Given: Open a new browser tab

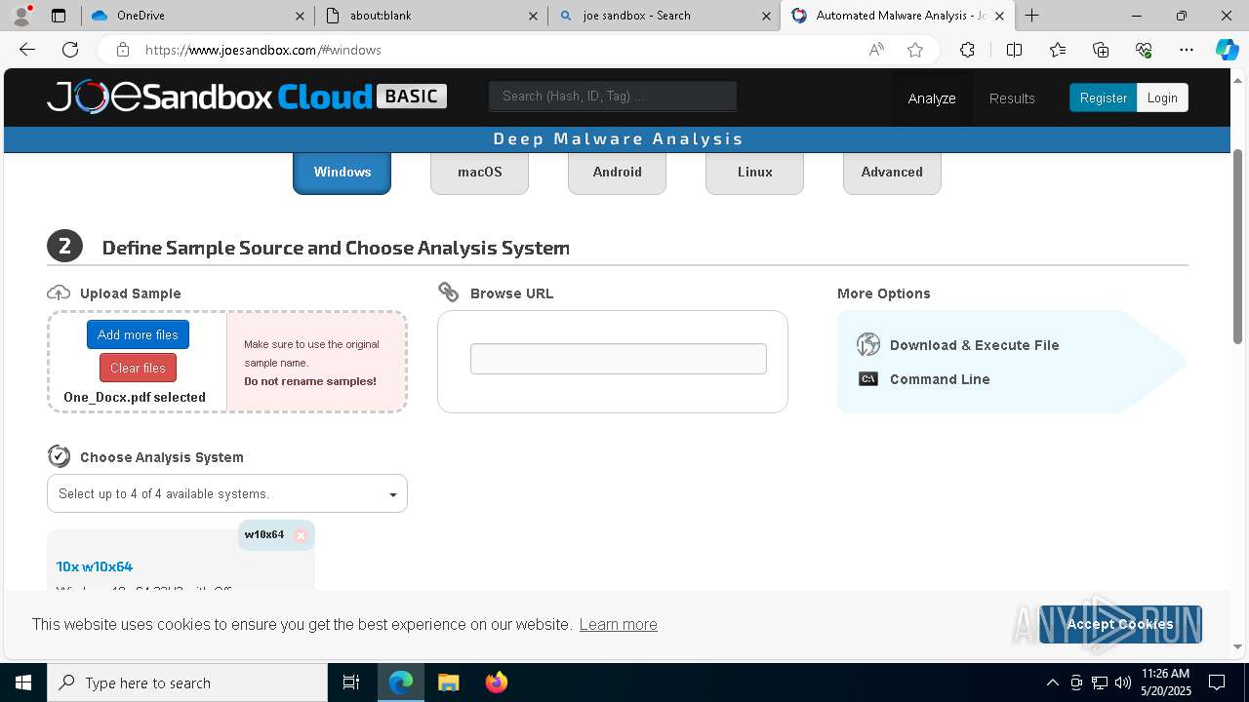Looking at the screenshot, I should point(1031,16).
